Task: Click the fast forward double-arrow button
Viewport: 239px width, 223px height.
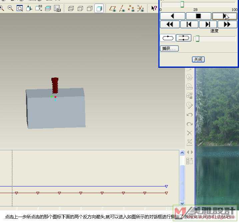Action: 227,24
